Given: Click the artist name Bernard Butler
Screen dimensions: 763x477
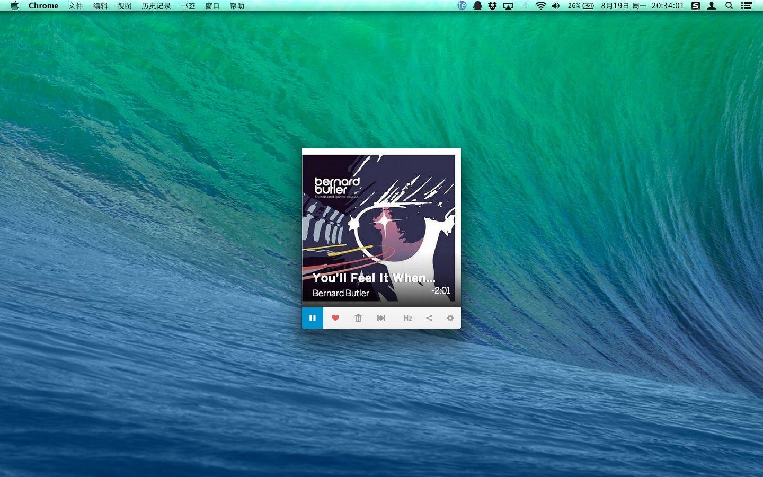Looking at the screenshot, I should (341, 293).
